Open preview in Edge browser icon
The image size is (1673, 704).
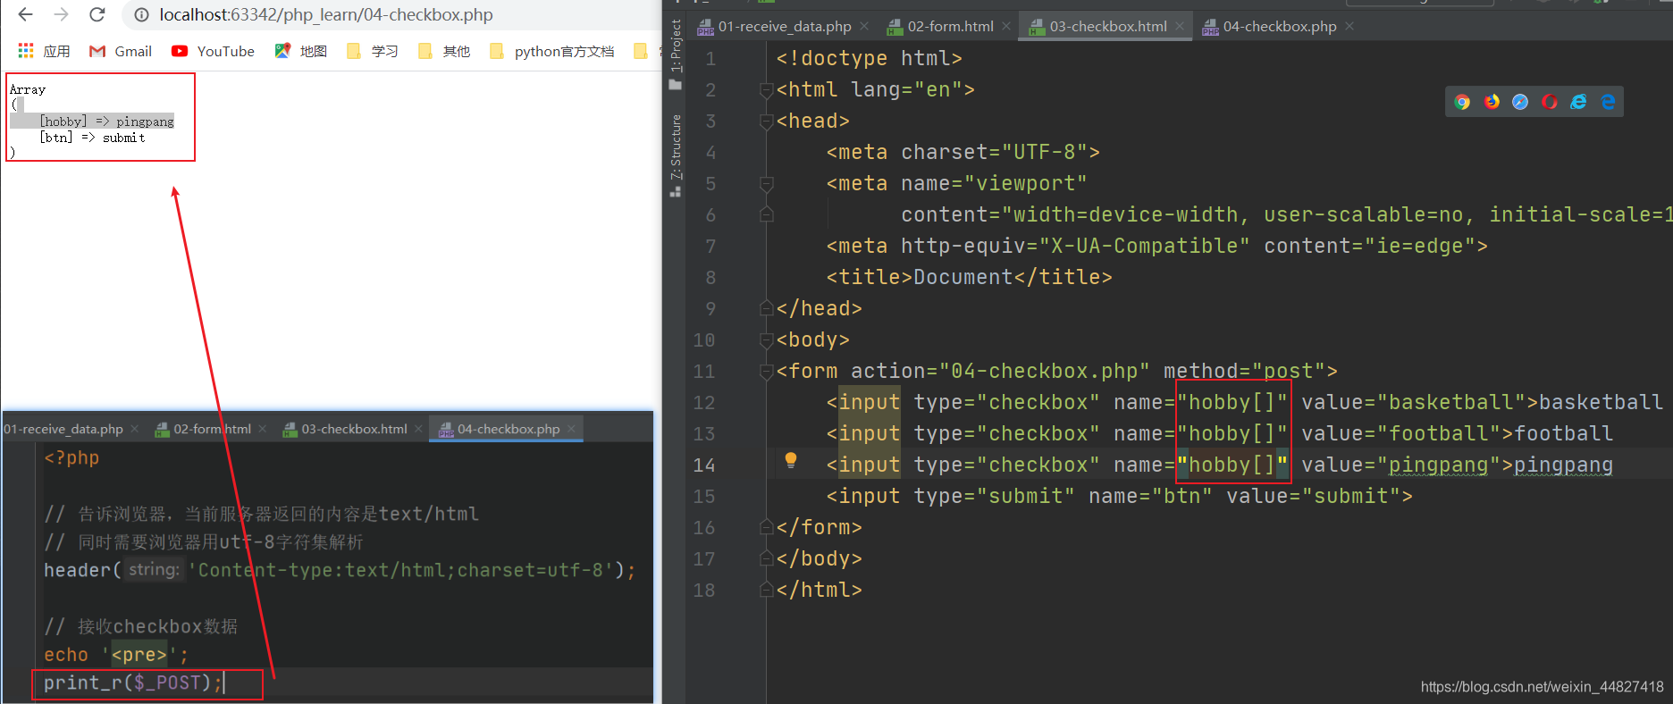click(x=1608, y=102)
